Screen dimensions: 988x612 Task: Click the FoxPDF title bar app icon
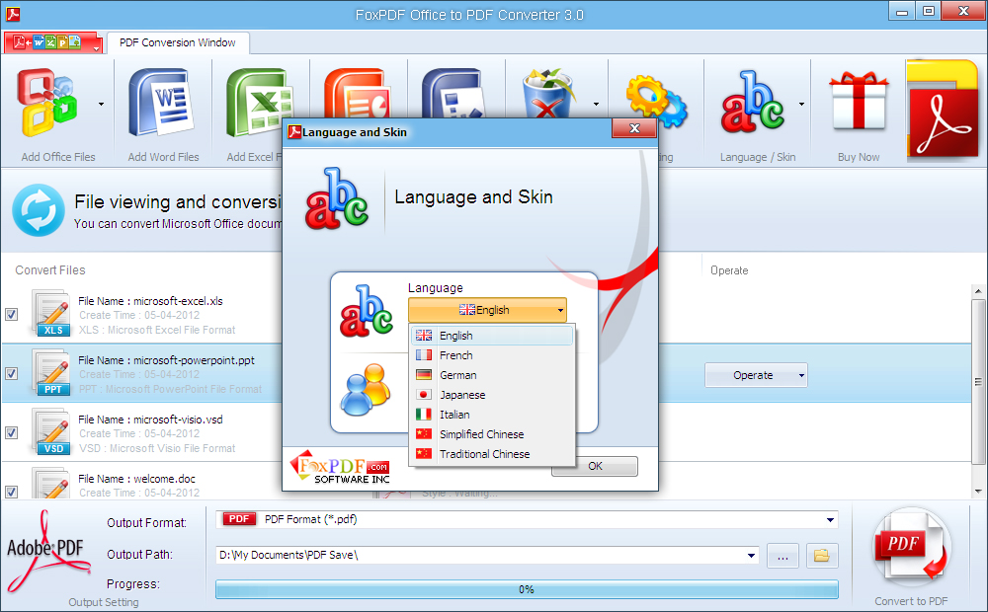pyautogui.click(x=13, y=13)
